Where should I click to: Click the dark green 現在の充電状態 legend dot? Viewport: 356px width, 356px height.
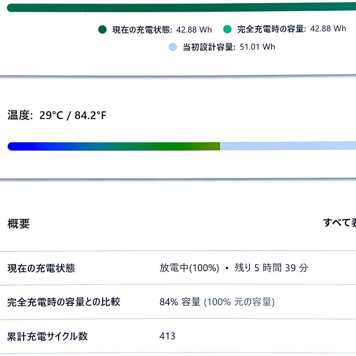(103, 29)
